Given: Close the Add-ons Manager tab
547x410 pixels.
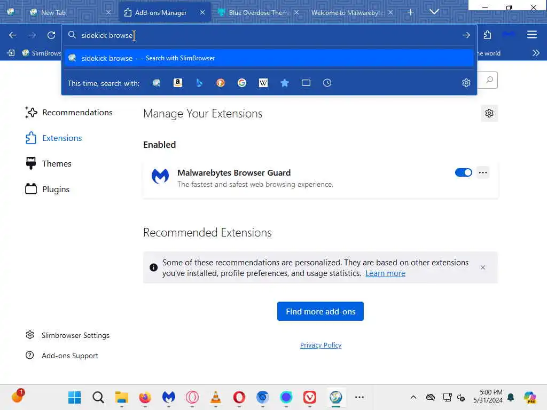Looking at the screenshot, I should coord(202,13).
